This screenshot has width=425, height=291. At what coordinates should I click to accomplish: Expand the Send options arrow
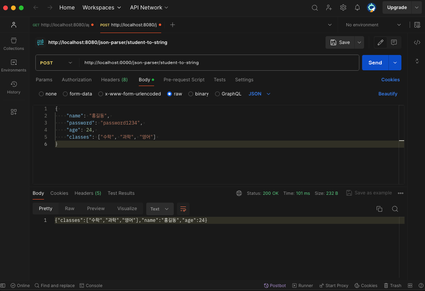point(395,63)
